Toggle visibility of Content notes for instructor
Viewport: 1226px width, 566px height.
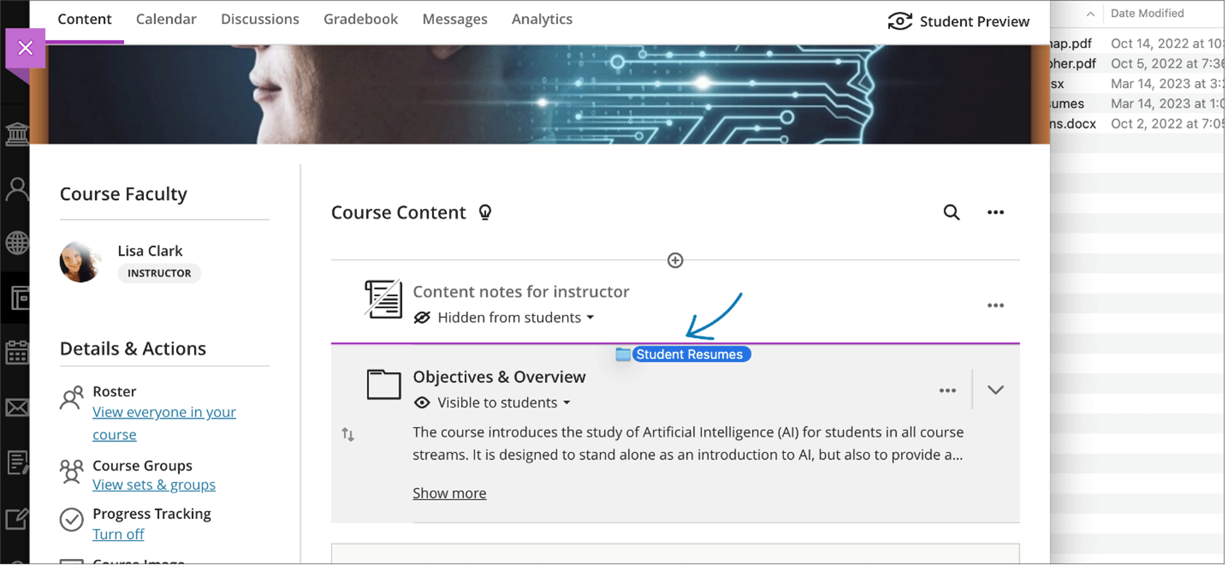coord(506,317)
